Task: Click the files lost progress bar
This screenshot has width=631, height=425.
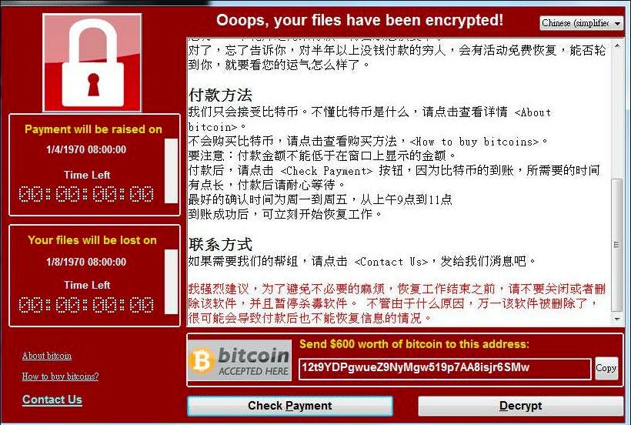Action: [x=171, y=281]
